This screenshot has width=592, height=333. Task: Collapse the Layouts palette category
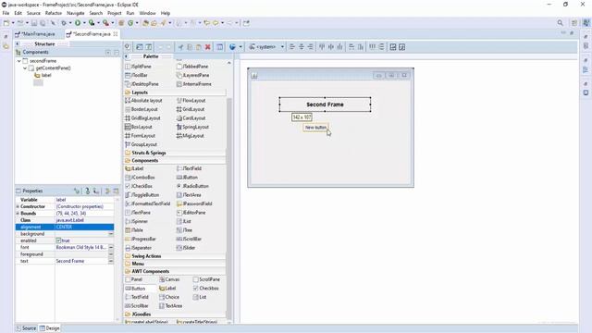click(x=175, y=92)
